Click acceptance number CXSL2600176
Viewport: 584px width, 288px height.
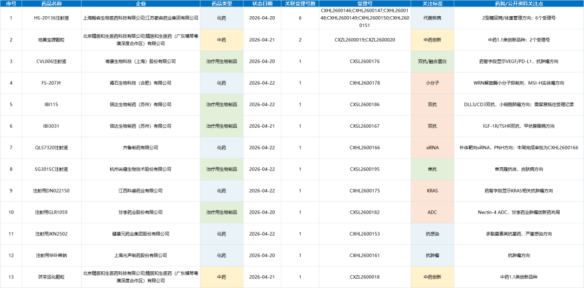pyautogui.click(x=364, y=61)
